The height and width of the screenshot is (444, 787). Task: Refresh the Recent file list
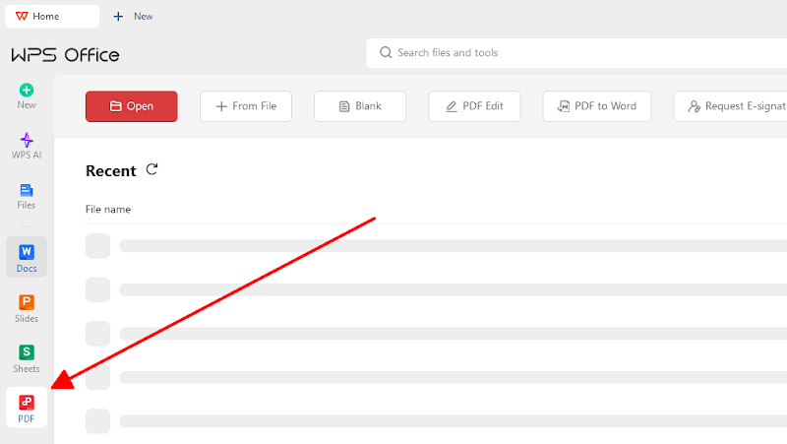click(151, 169)
